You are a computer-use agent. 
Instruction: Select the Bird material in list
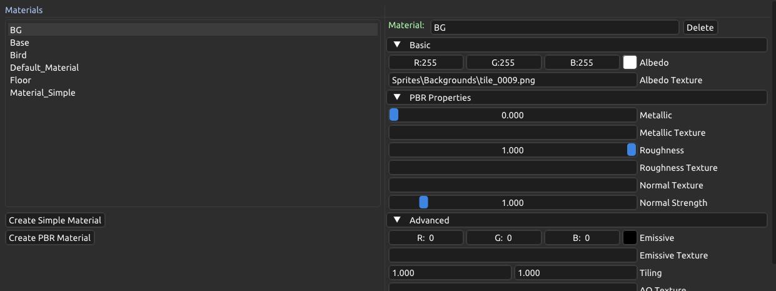pyautogui.click(x=18, y=55)
